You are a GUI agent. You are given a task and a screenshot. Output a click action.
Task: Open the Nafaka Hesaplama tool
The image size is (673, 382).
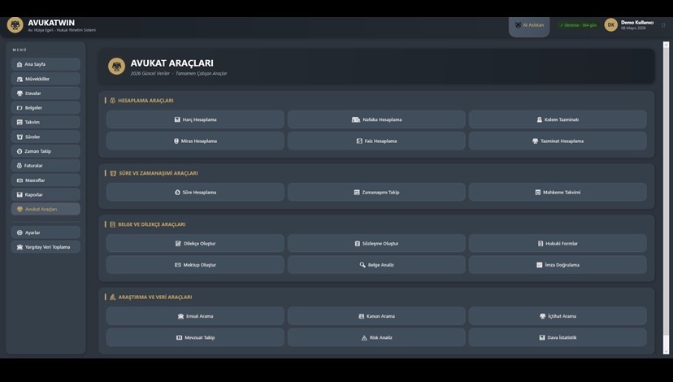click(x=376, y=119)
